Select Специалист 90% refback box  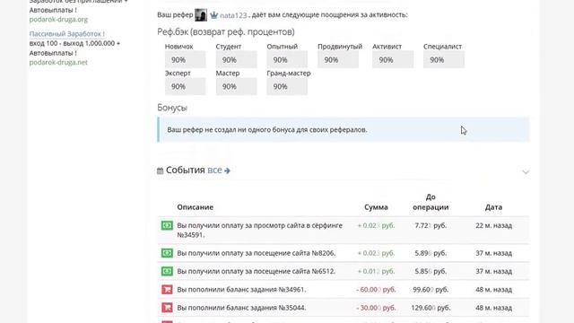444,60
